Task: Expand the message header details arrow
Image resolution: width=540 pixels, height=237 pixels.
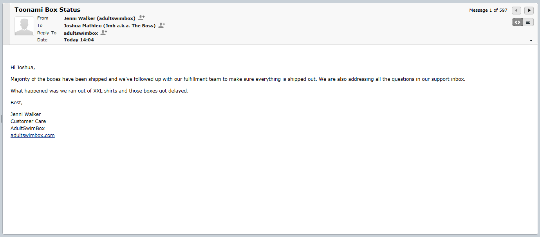Action: 531,41
